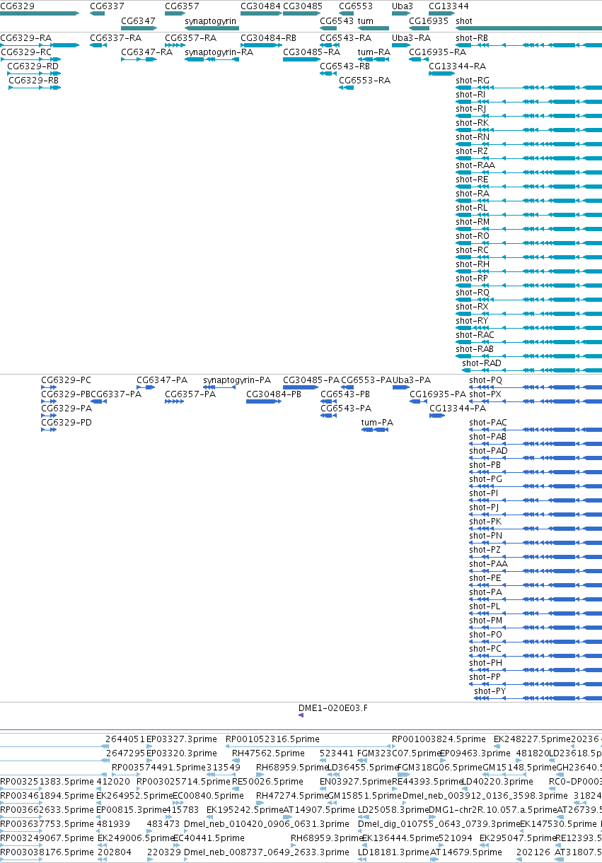The width and height of the screenshot is (602, 863).
Task: Click protein CG30484-PB
Action: (x=274, y=394)
